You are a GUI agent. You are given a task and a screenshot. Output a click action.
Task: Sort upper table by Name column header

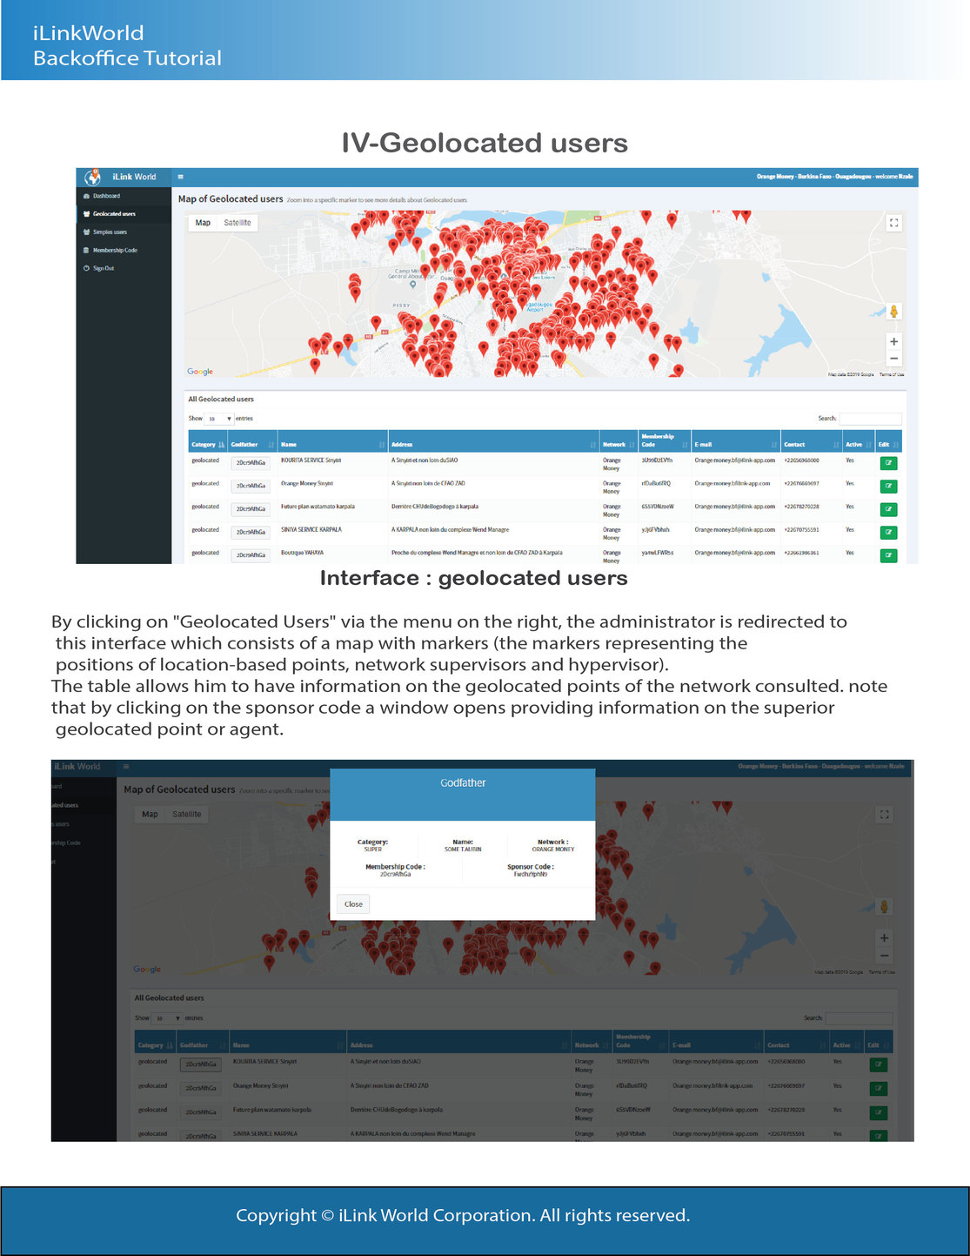point(331,444)
